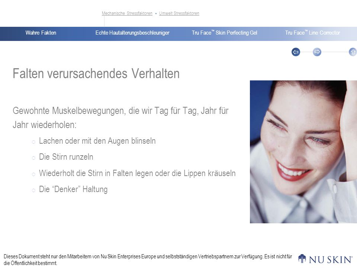Screen dimensions: 357x268
Task: Click the paragraph starting with Gewohnte Muskelbewegungen
Action: [120, 118]
